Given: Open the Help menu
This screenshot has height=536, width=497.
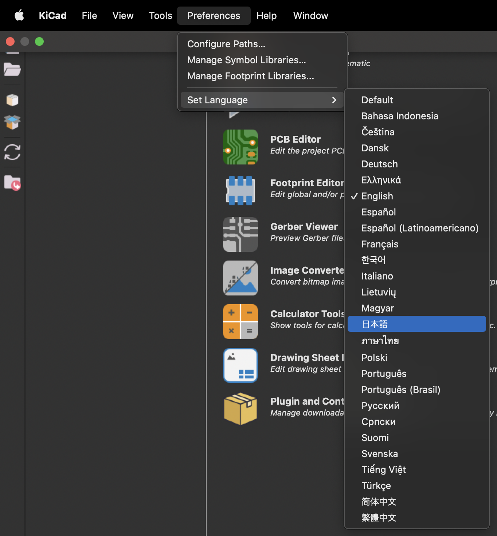Looking at the screenshot, I should (266, 16).
